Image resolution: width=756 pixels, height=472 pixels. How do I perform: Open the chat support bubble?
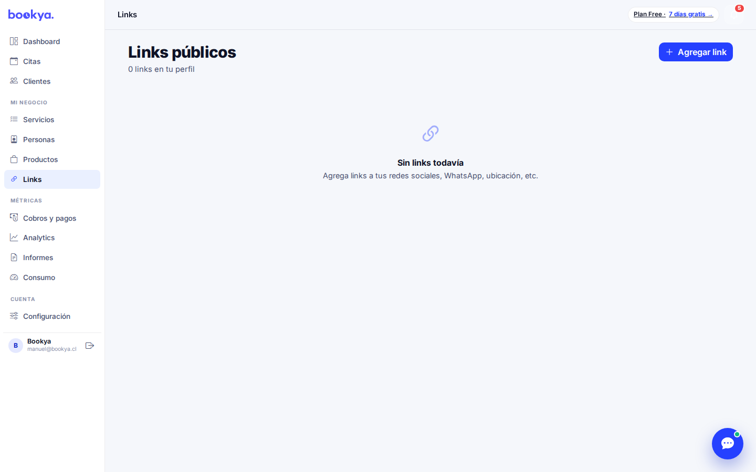[x=728, y=444]
